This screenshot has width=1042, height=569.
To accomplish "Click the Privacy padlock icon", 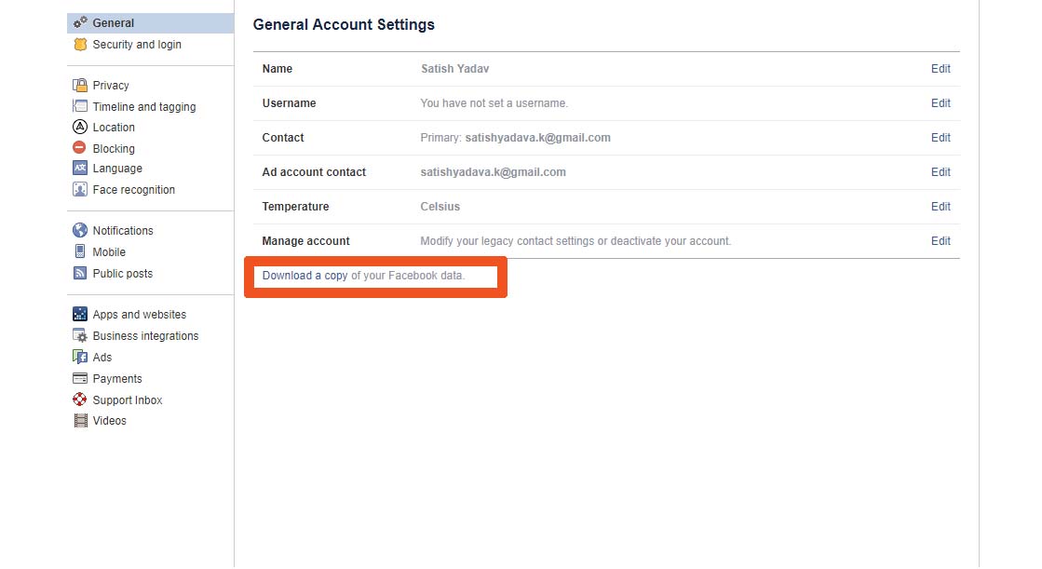I will point(80,86).
